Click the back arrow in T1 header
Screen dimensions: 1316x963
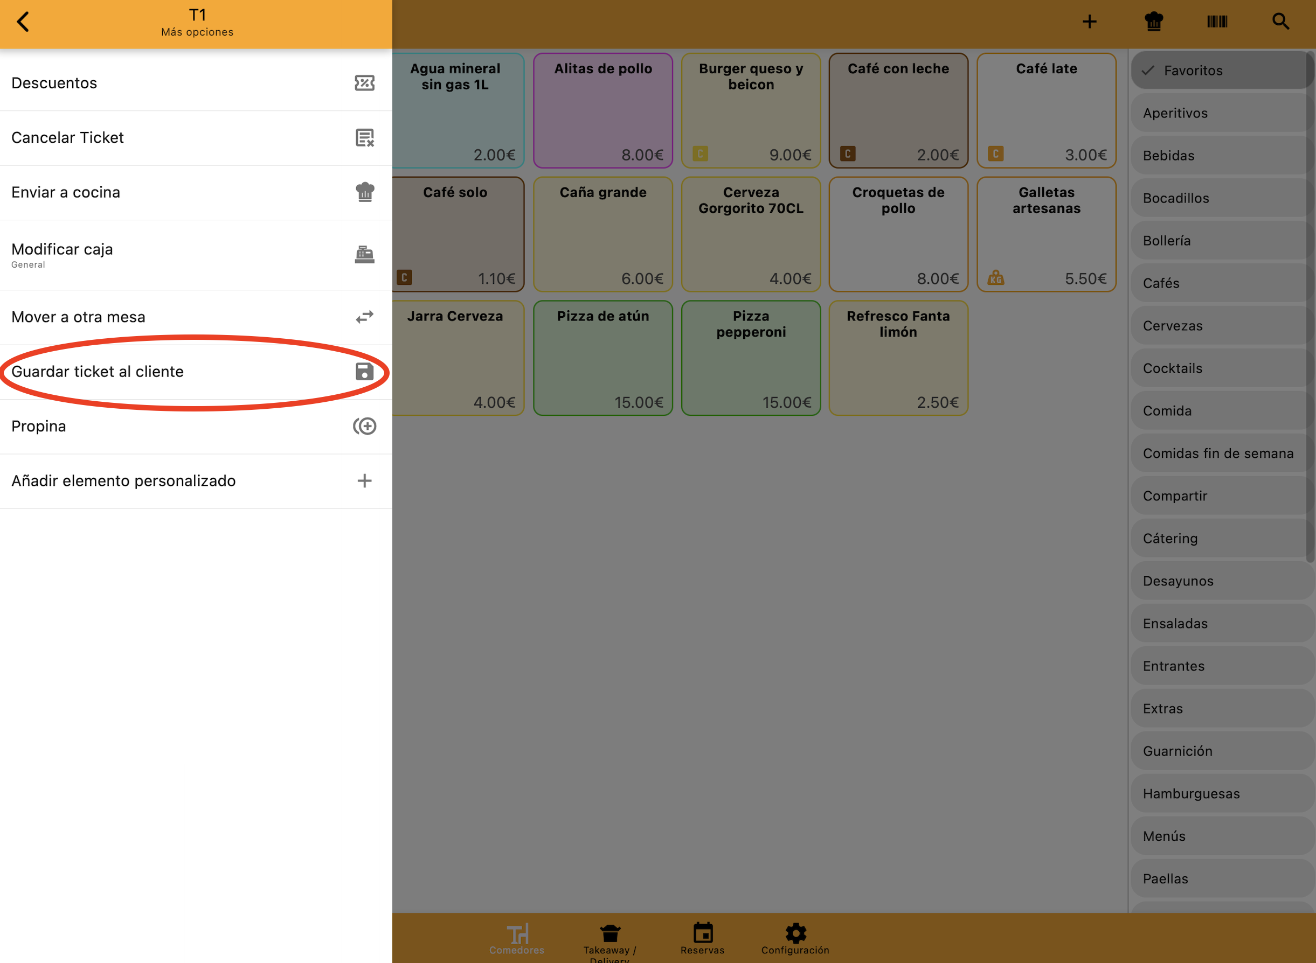(x=23, y=22)
